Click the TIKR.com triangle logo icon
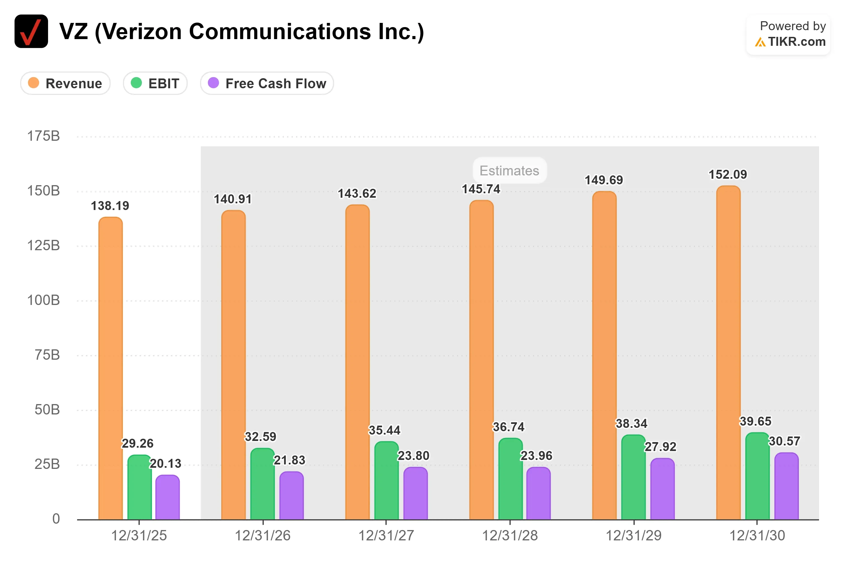 760,42
